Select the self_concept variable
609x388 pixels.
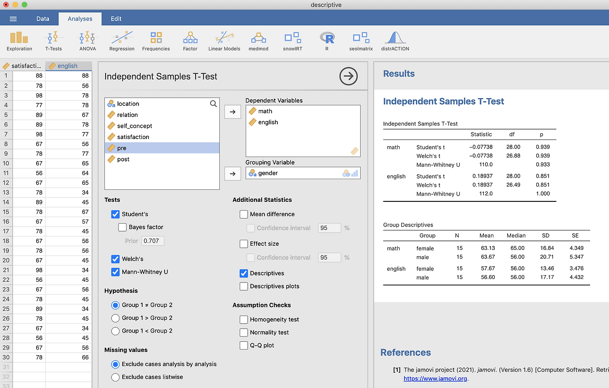tap(162, 126)
